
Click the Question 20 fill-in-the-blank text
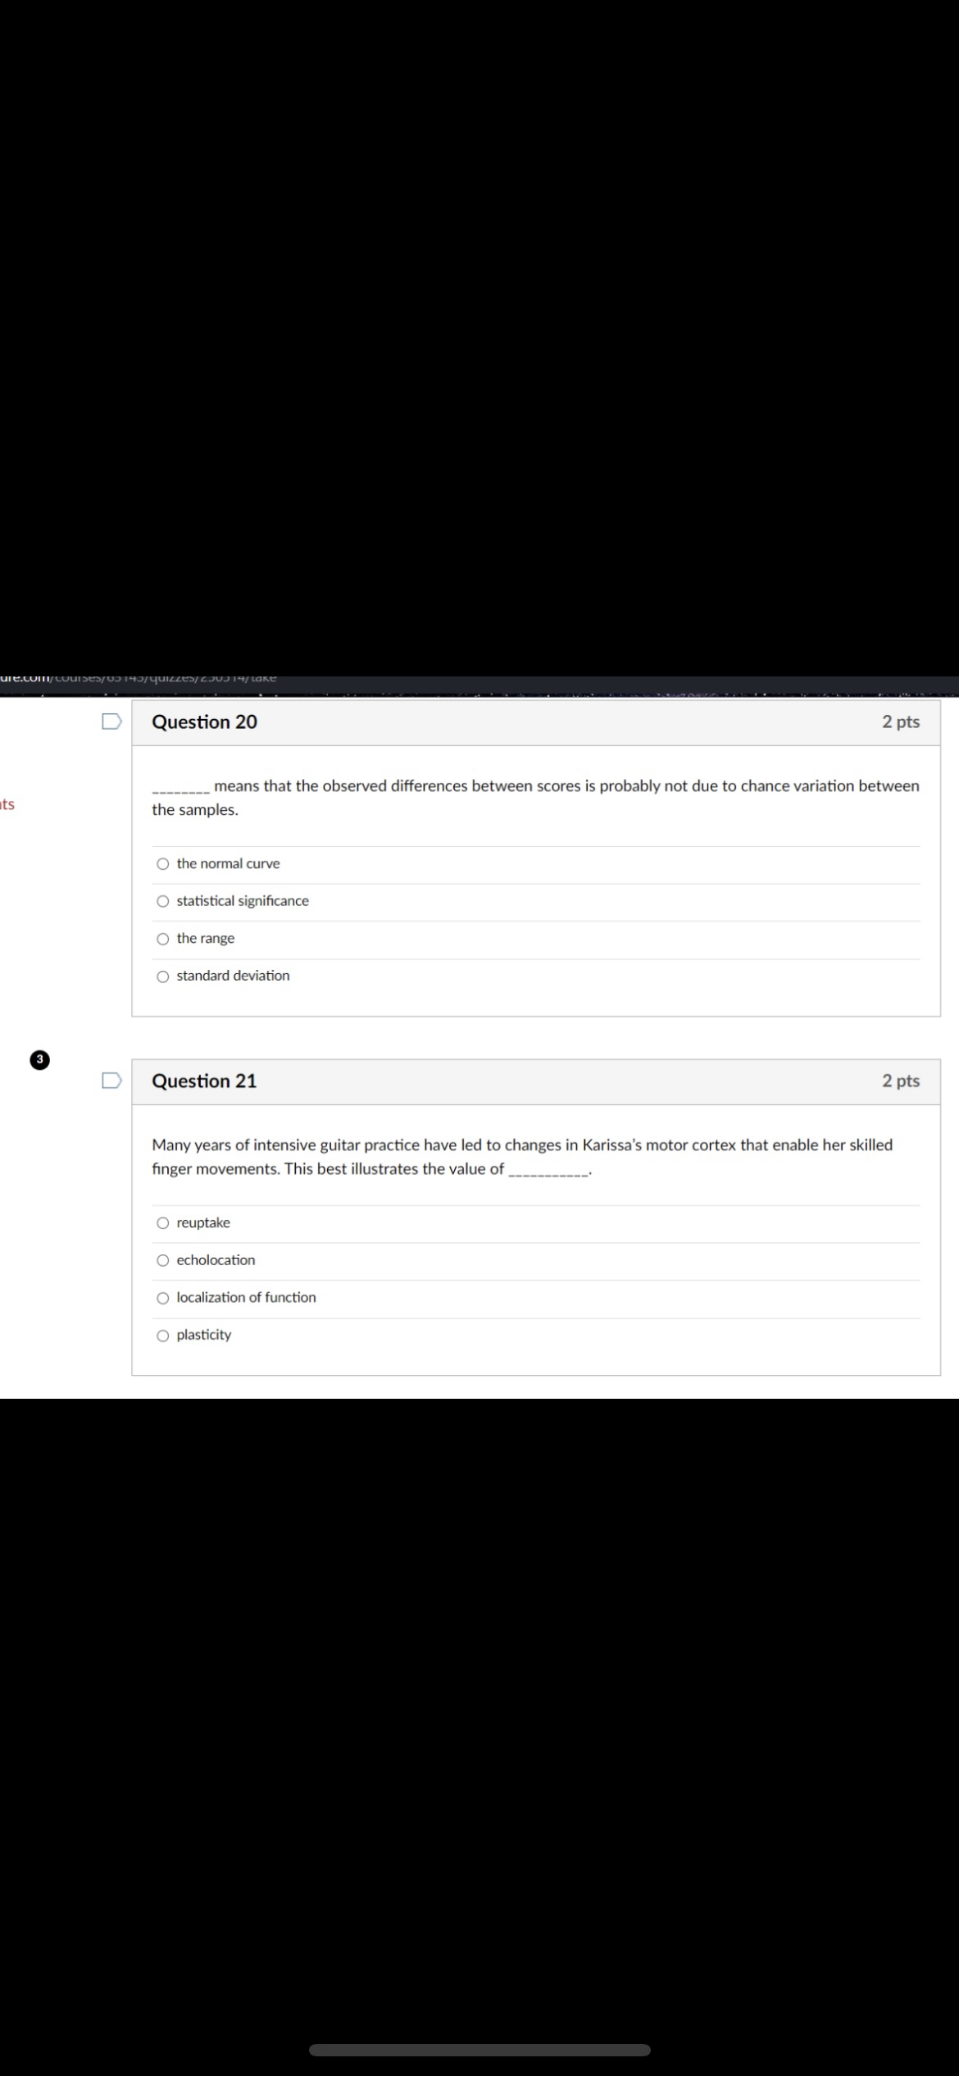click(533, 797)
